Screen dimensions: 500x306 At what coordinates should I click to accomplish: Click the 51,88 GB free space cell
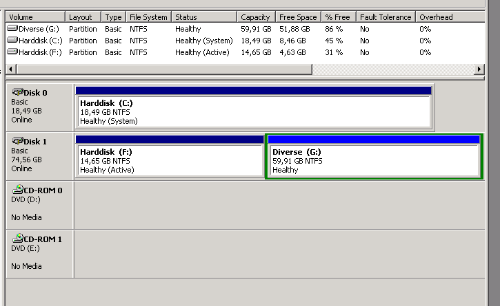pos(294,29)
